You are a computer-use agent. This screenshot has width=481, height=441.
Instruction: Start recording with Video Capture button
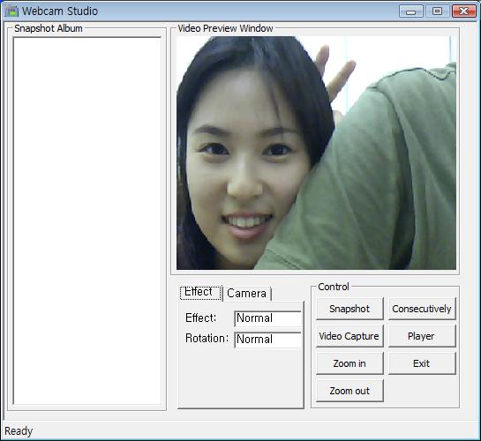pyautogui.click(x=349, y=336)
